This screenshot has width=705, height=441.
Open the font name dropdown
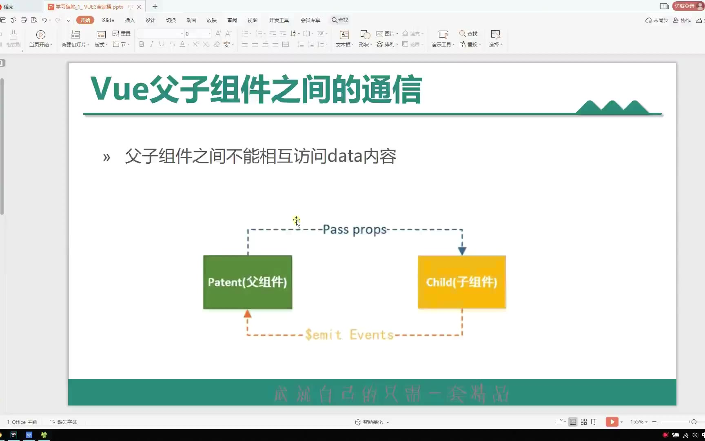pyautogui.click(x=182, y=33)
